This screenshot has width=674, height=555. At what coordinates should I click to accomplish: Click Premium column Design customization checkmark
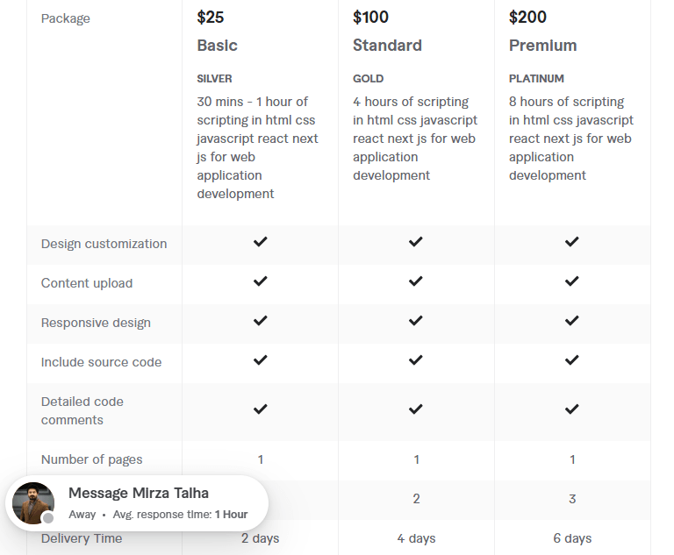point(572,241)
